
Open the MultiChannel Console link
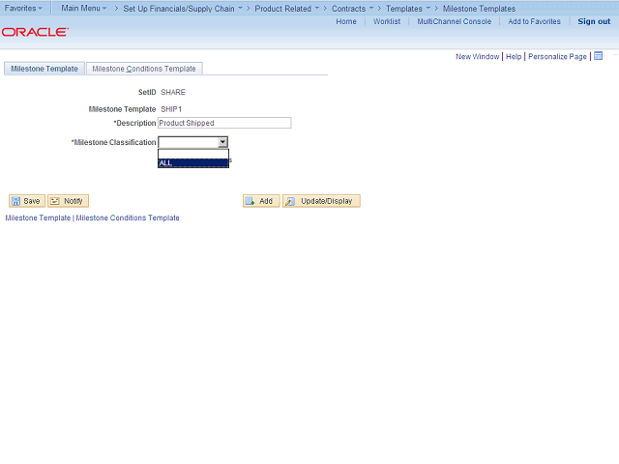pyautogui.click(x=455, y=21)
